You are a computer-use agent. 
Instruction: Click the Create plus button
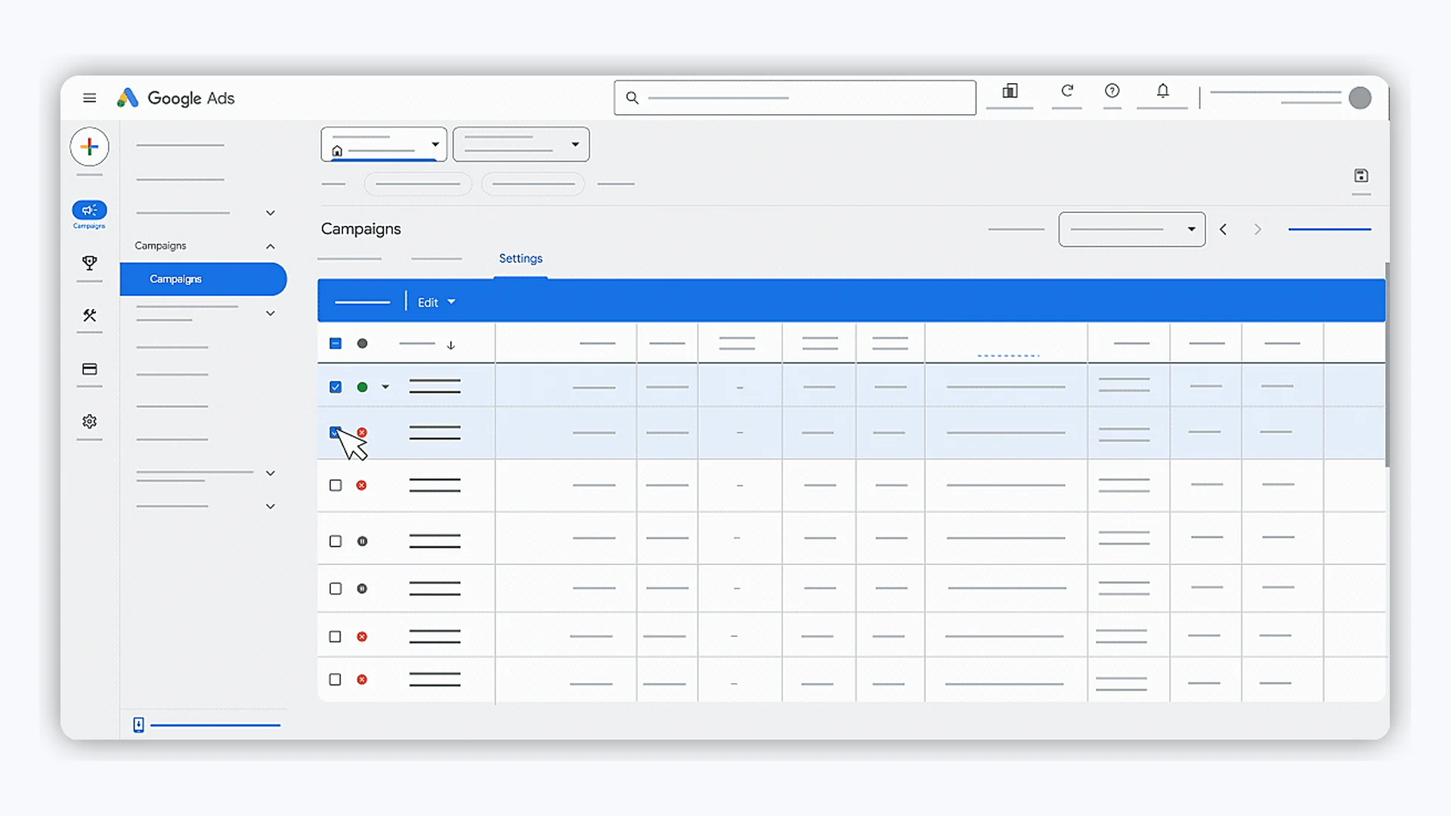click(89, 147)
